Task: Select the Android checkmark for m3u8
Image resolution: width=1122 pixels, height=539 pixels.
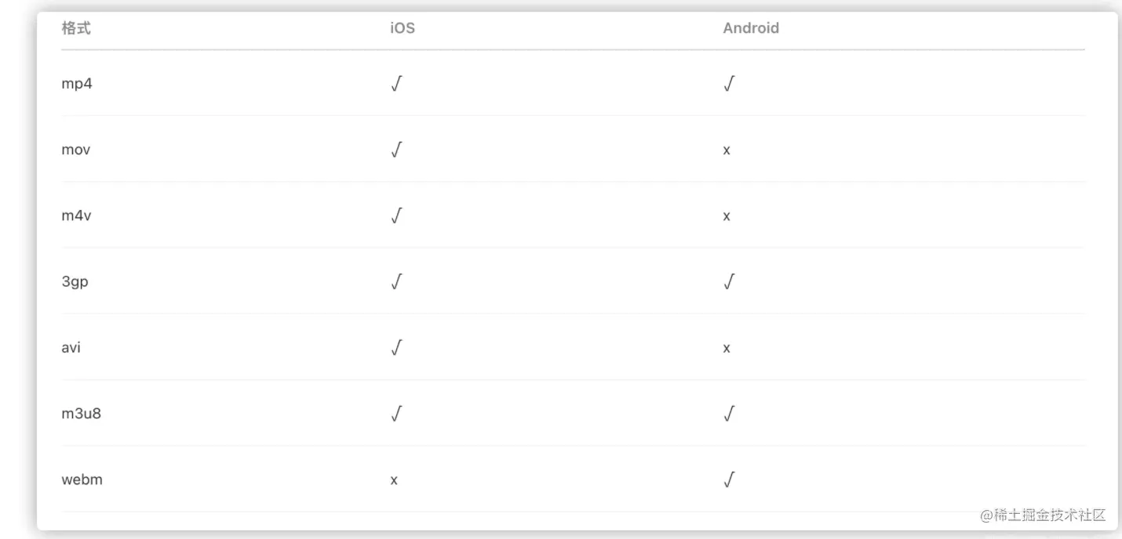Action: (729, 413)
